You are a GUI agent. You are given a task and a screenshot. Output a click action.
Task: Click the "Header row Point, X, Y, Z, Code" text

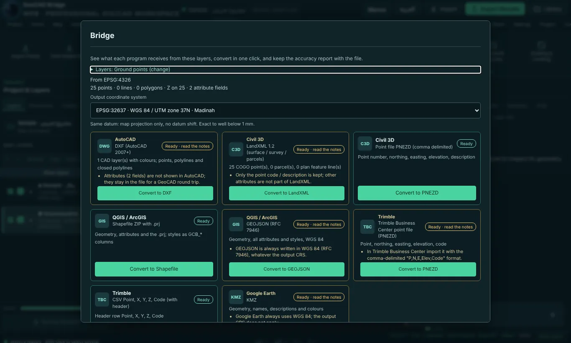point(129,316)
